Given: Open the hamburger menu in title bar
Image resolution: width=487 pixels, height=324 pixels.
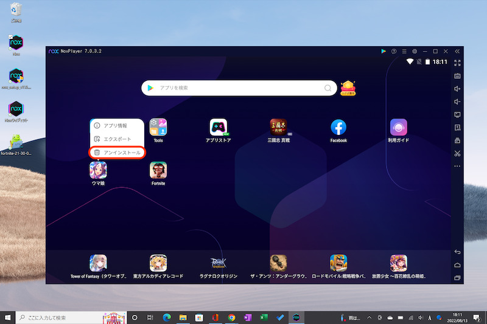Looking at the screenshot, I should pyautogui.click(x=404, y=51).
